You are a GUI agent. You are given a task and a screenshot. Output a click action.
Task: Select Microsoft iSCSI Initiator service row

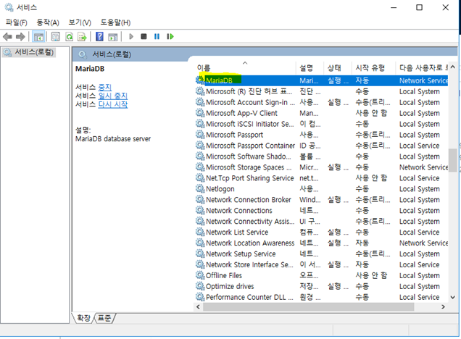coord(322,124)
